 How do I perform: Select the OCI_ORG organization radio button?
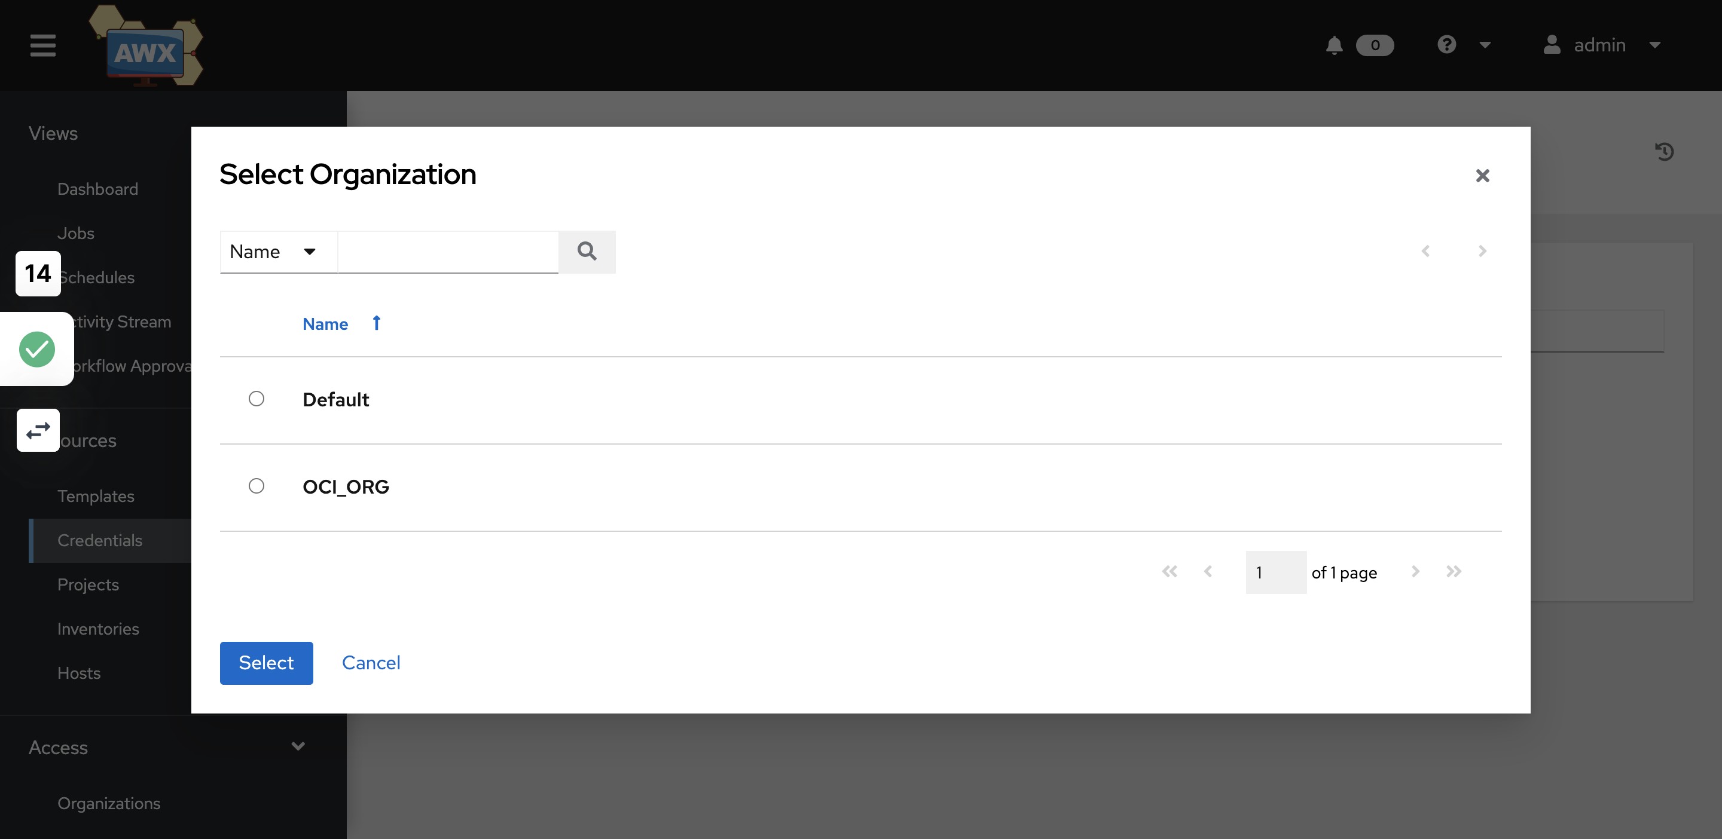257,486
